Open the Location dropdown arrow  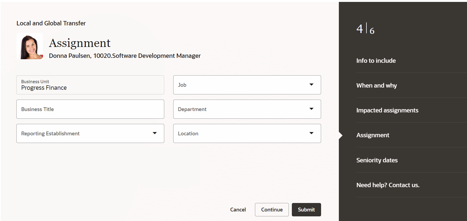pyautogui.click(x=311, y=133)
